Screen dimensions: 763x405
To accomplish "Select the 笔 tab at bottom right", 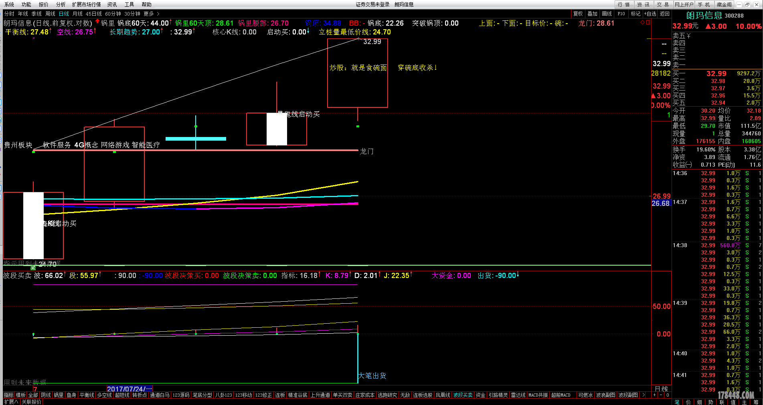I will [x=677, y=402].
